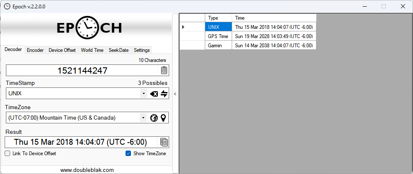Viewport: 413px width, 174px height.
Task: Enable Link To Device Offset checkbox
Action: [x=8, y=154]
